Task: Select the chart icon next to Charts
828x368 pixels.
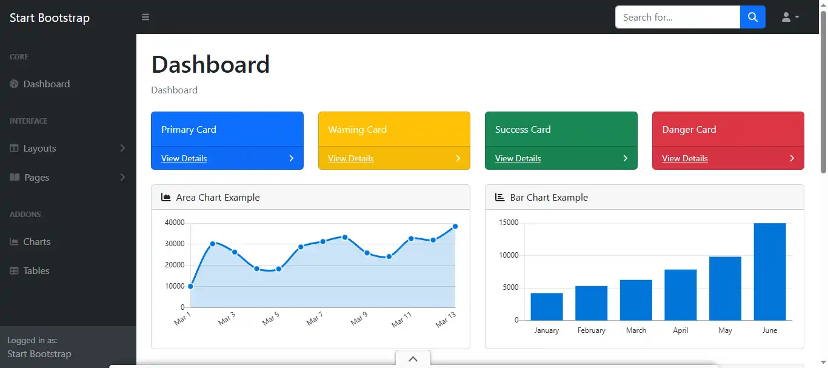Action: [x=13, y=242]
